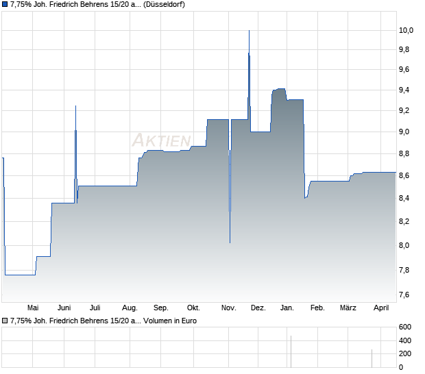Screen dimensions: 425x374
Task: Click the '8,2' price axis value
Action: [x=404, y=222]
